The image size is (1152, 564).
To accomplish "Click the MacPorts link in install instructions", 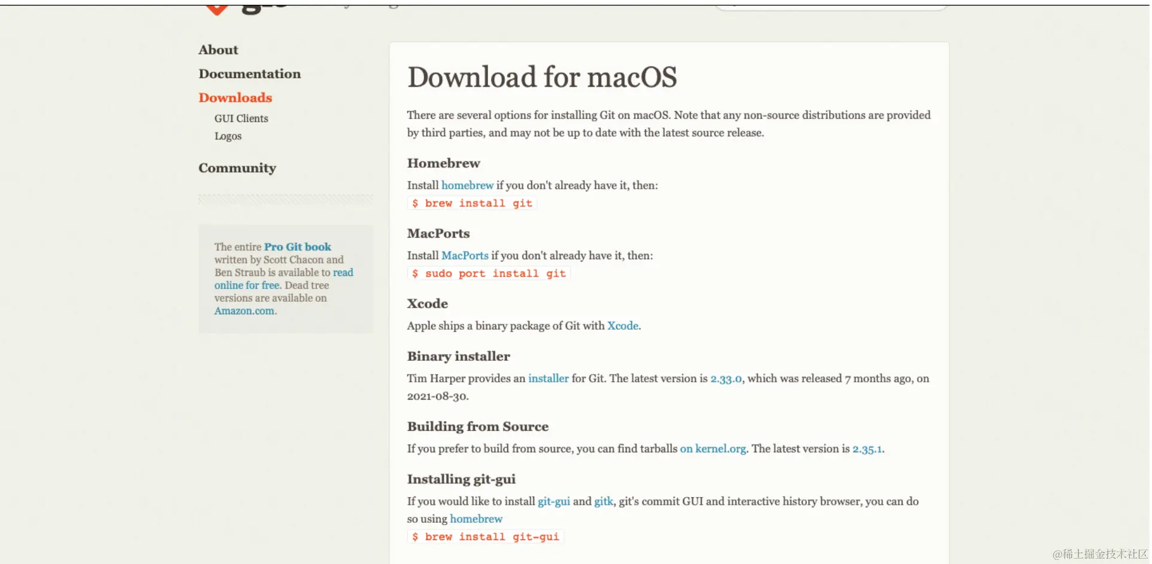I will [x=465, y=255].
